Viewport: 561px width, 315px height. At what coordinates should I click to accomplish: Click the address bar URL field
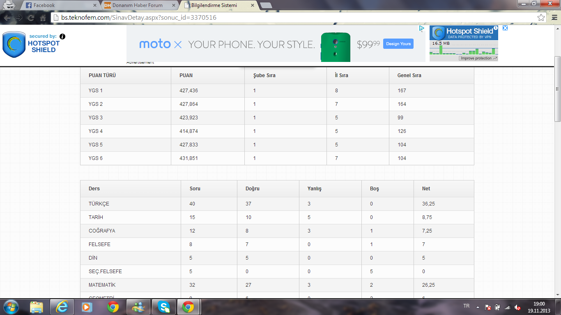click(287, 18)
